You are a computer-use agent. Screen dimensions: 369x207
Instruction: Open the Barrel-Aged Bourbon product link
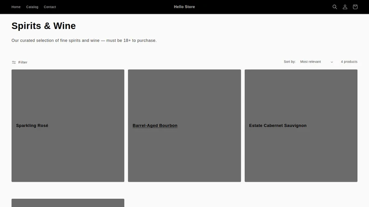[155, 126]
